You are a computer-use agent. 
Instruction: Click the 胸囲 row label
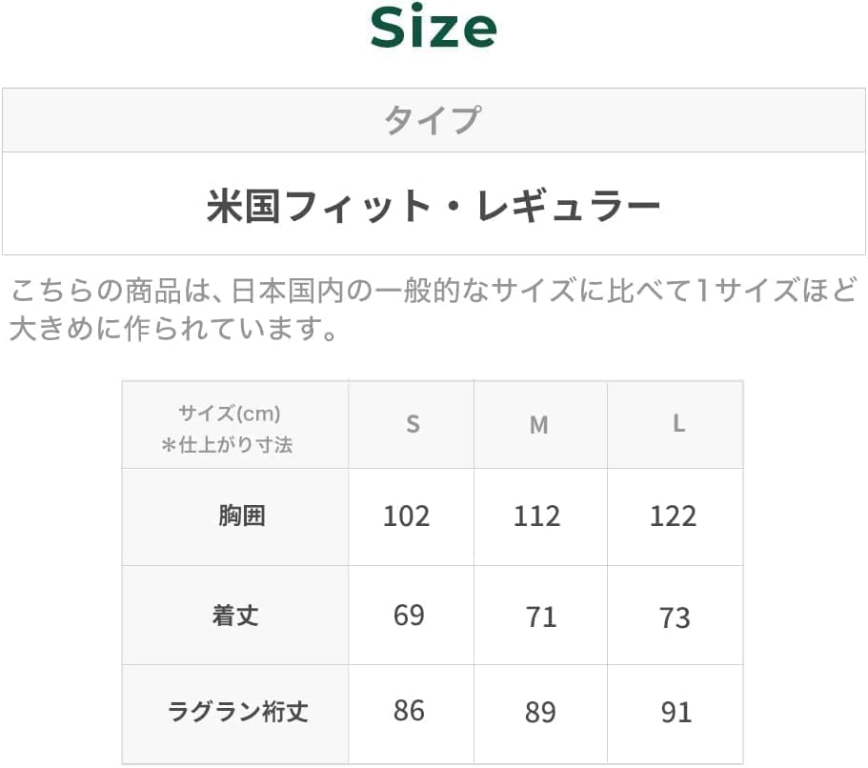pos(237,516)
